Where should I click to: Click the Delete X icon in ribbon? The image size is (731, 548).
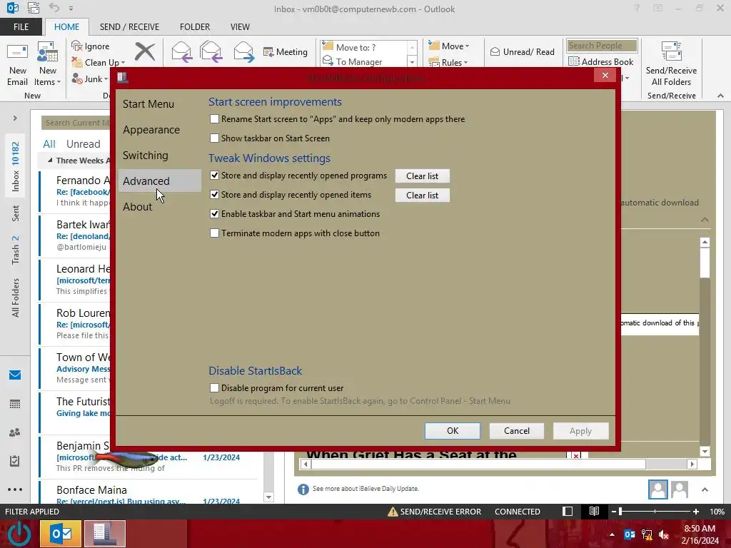click(x=145, y=51)
